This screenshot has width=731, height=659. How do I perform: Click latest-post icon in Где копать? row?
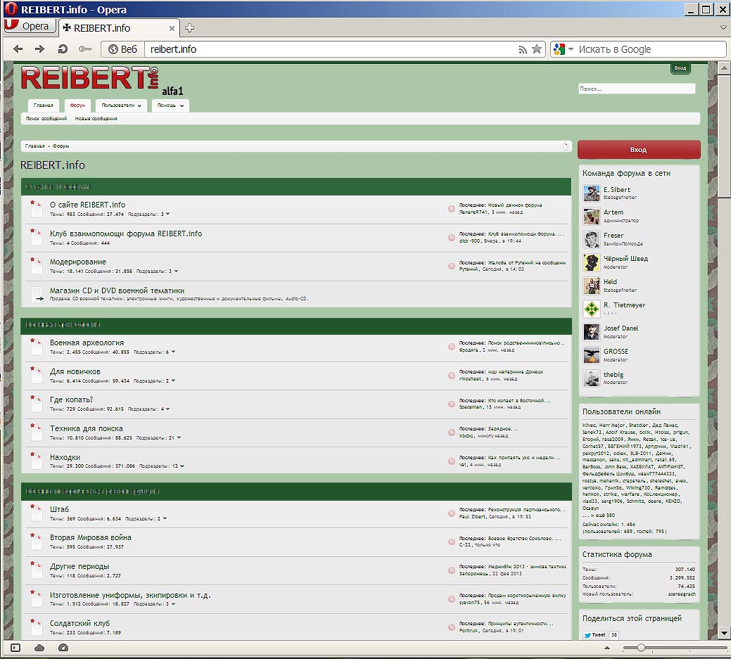[451, 404]
